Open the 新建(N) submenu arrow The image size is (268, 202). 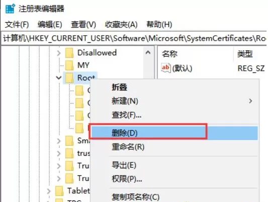250,101
